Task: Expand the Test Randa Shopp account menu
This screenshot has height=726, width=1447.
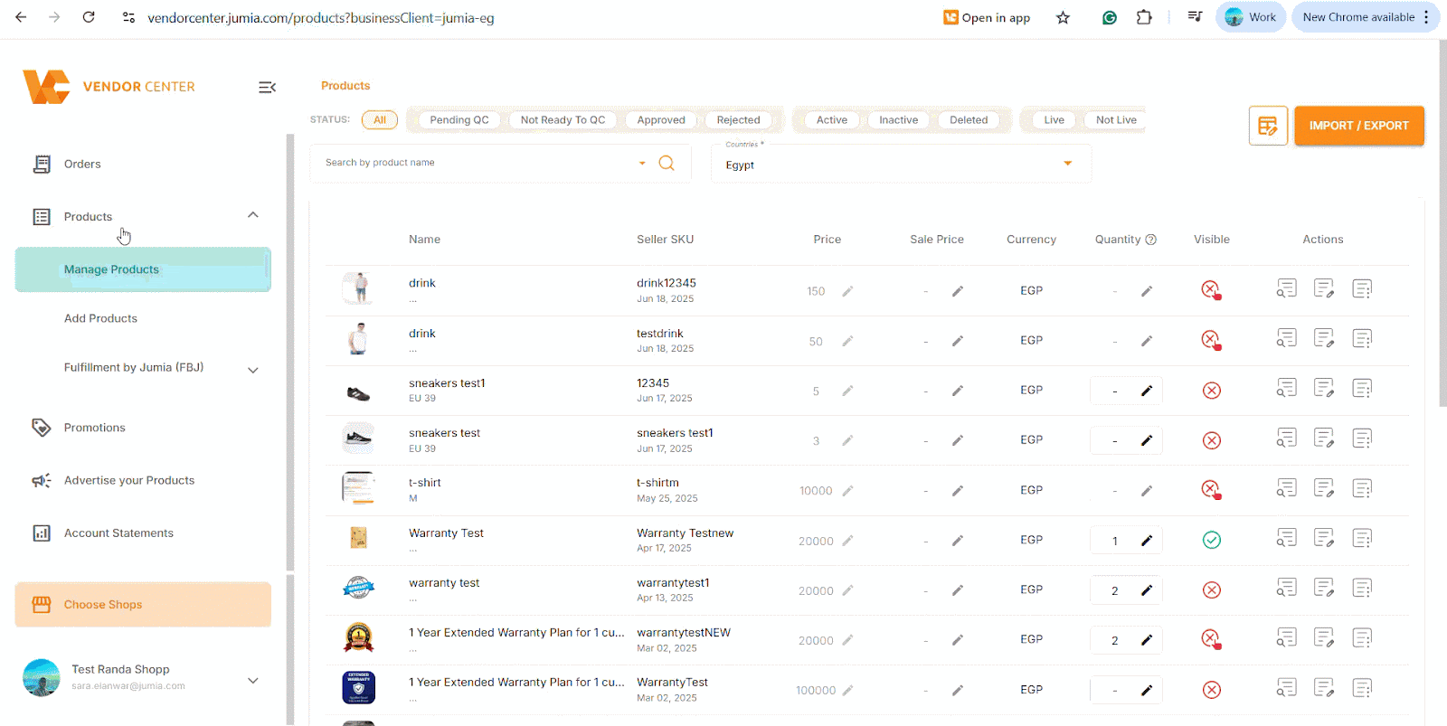Action: click(253, 680)
